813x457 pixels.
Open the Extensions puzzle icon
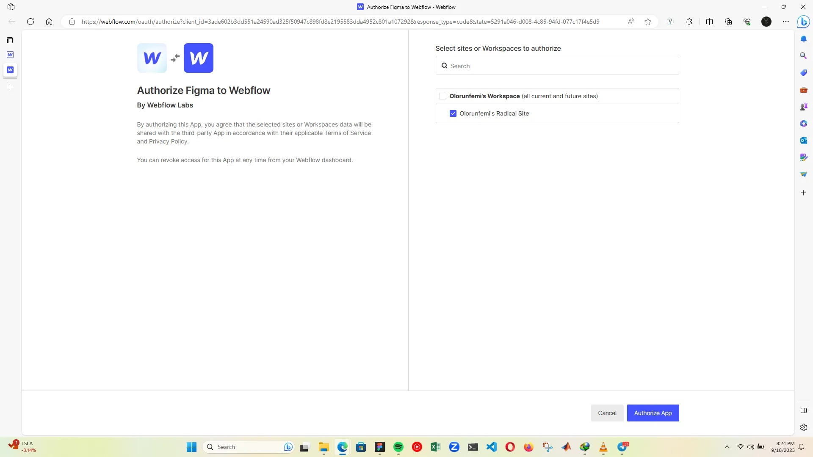(689, 22)
